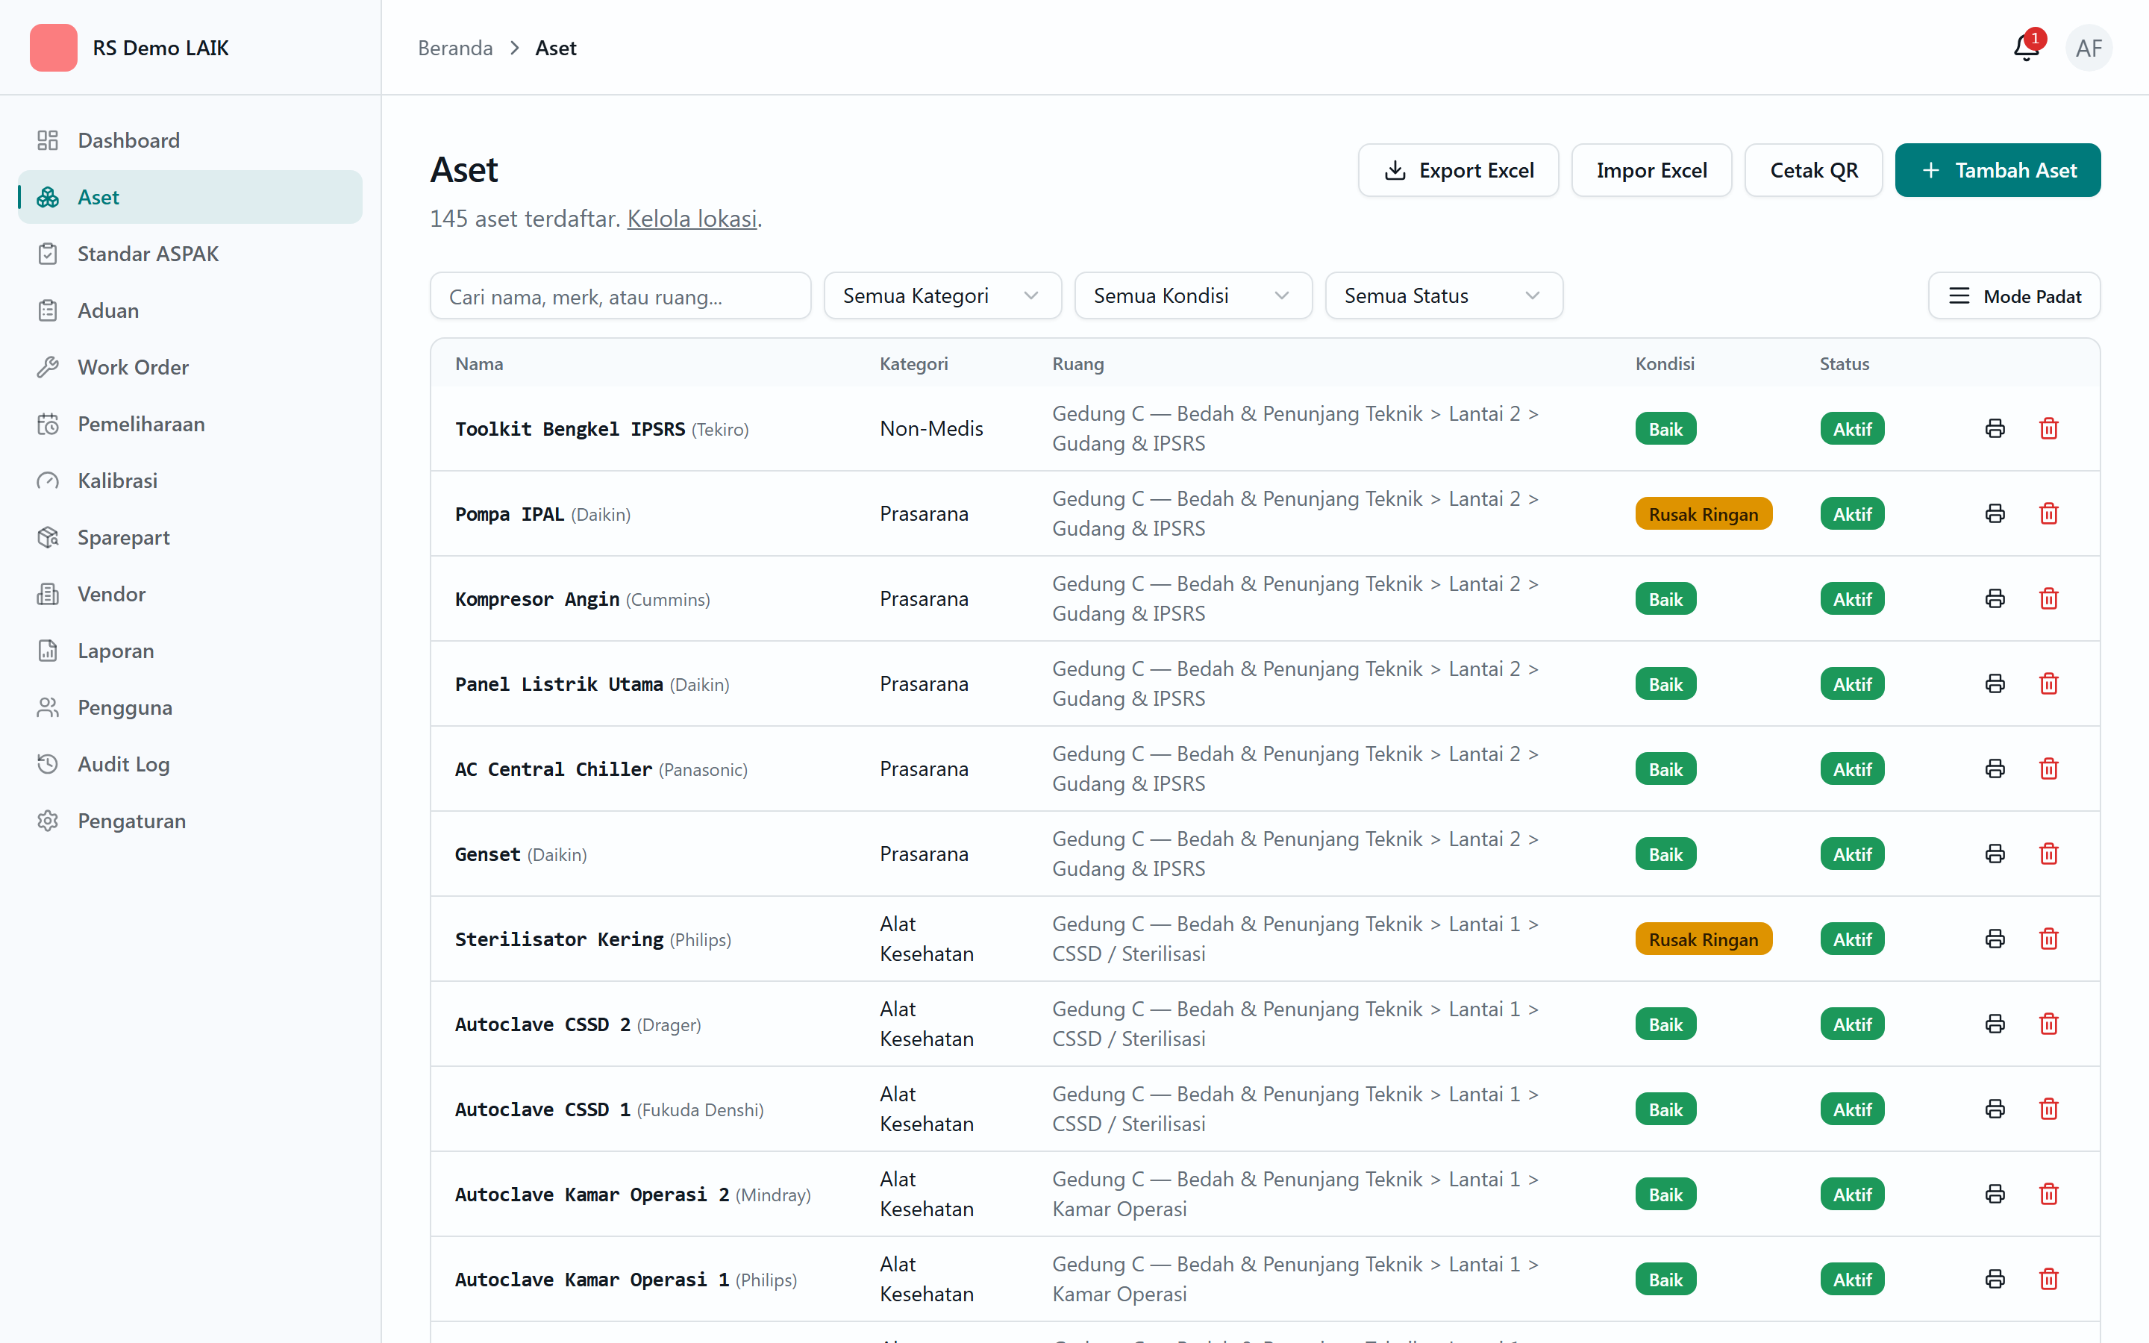Open Aduan in the sidebar
Image resolution: width=2149 pixels, height=1343 pixels.
pos(190,311)
